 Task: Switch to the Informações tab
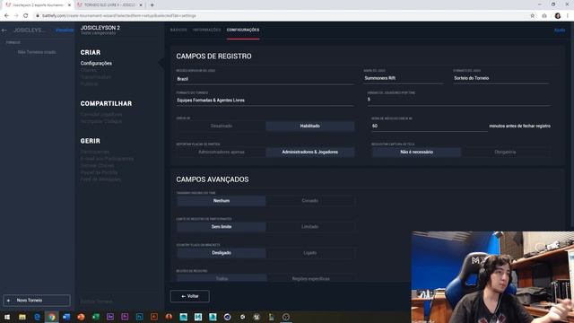click(x=207, y=30)
